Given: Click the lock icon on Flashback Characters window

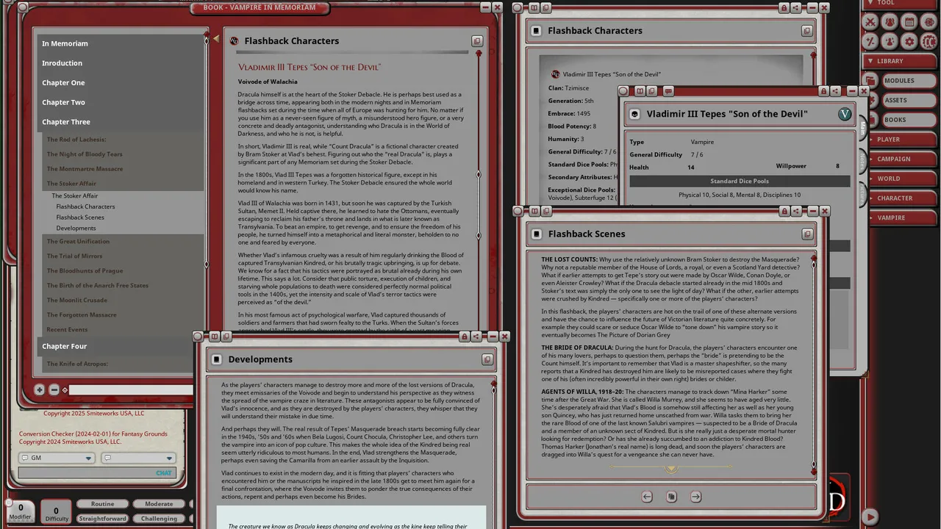Looking at the screenshot, I should coord(784,7).
